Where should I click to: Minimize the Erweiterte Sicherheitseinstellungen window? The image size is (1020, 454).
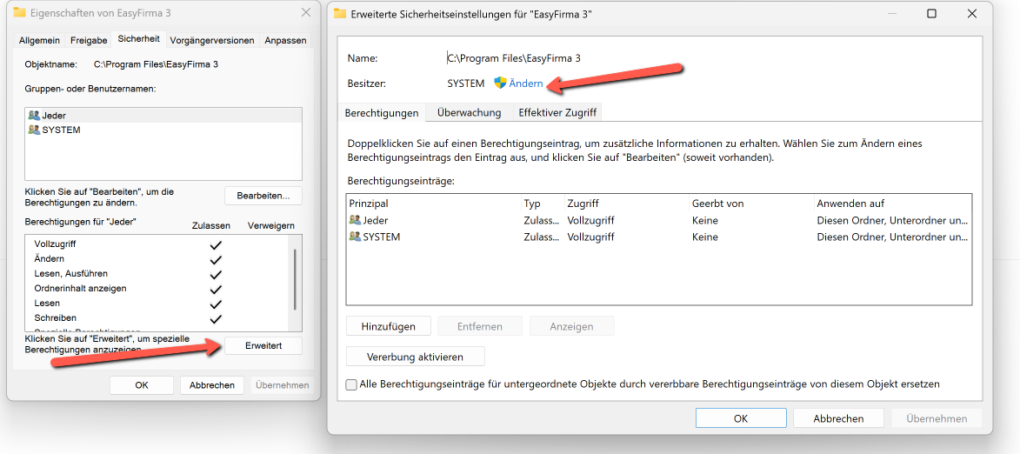(x=892, y=14)
